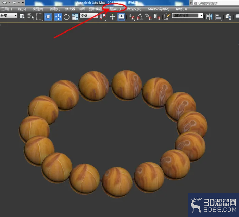239x217 pixels.
Task: Click the 创建选择集 named selection field
Action: (185, 15)
